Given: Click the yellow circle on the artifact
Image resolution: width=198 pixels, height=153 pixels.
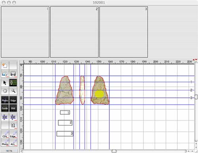Looking at the screenshot, I should pyautogui.click(x=99, y=94).
